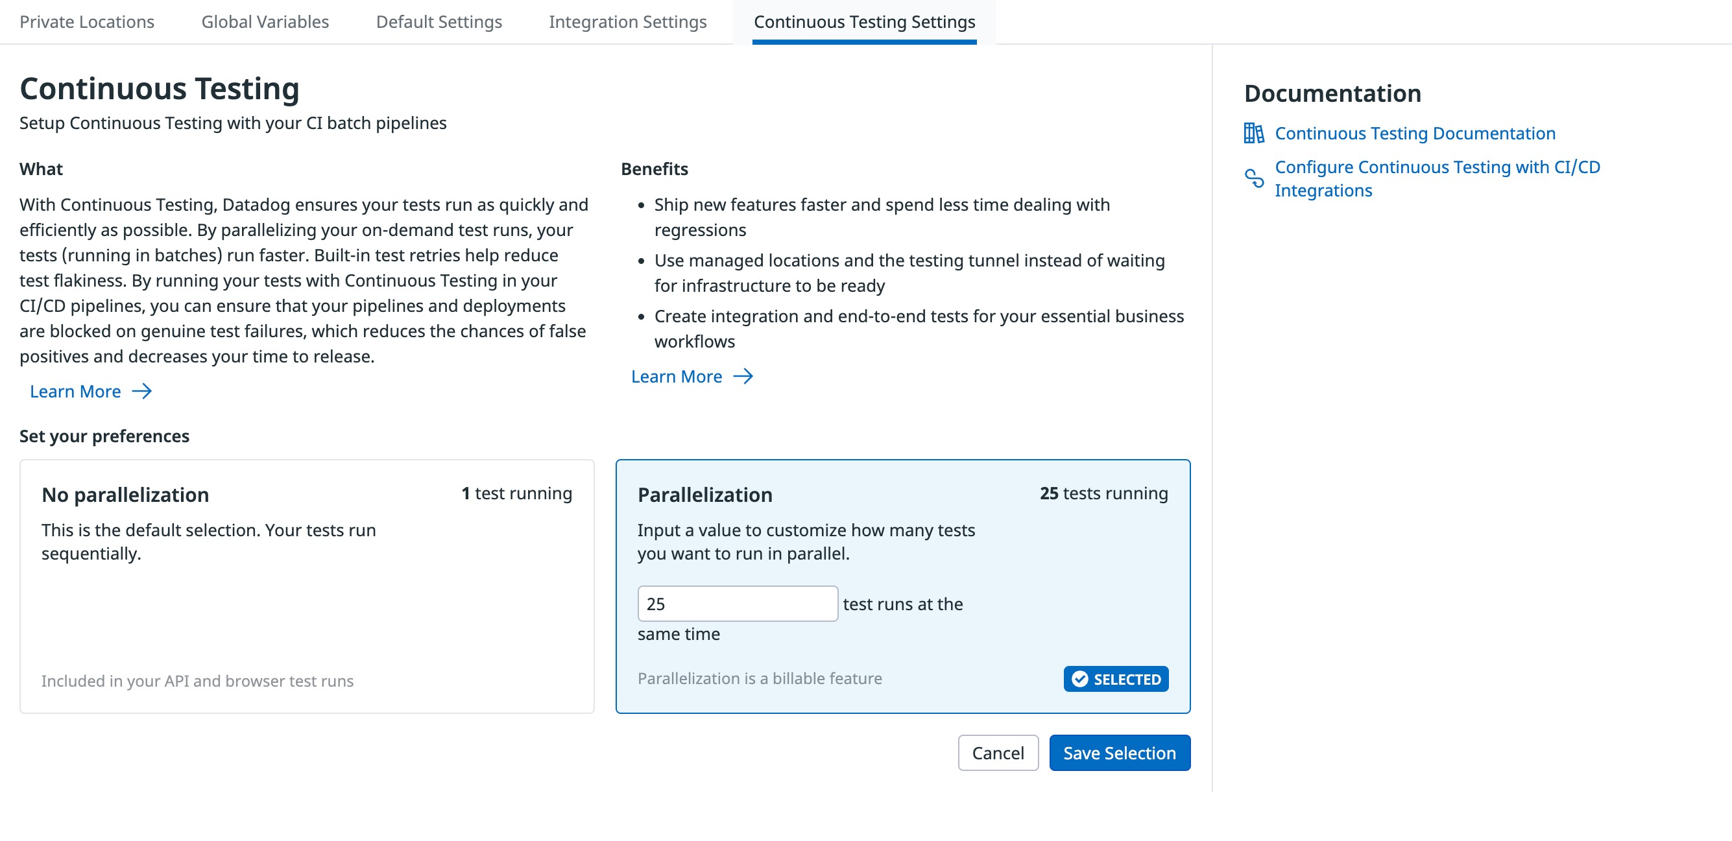Image resolution: width=1732 pixels, height=841 pixels.
Task: Open Configure Continuous Testing with CI/CD Integrations
Action: click(x=1437, y=178)
